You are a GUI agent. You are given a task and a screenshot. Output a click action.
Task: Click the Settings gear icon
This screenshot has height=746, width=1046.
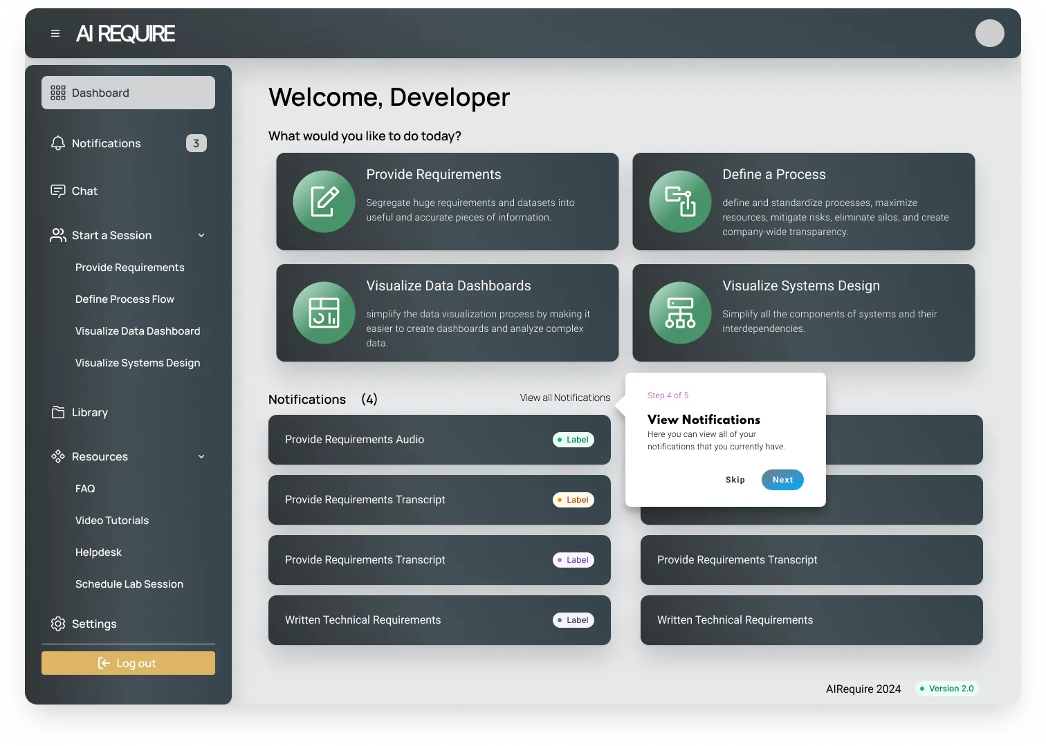click(58, 624)
